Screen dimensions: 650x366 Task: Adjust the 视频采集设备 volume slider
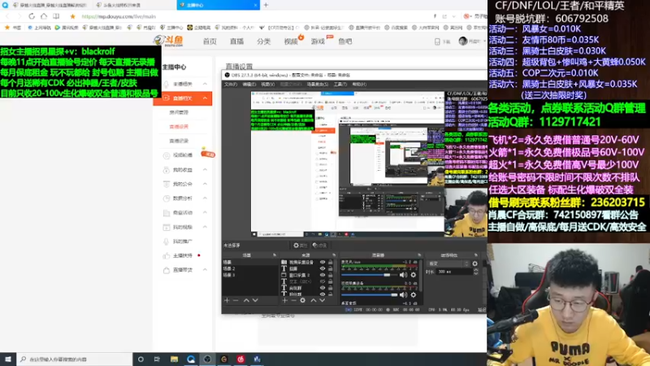pyautogui.click(x=369, y=294)
